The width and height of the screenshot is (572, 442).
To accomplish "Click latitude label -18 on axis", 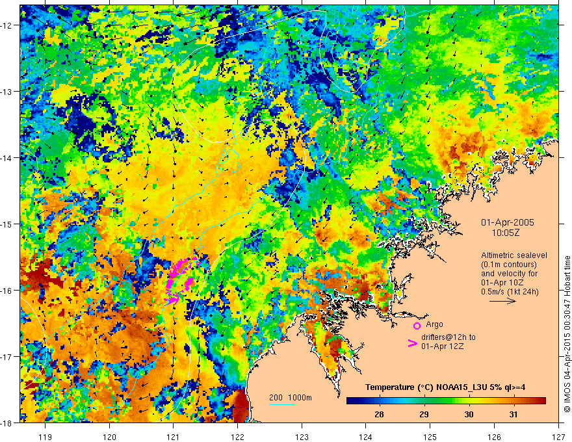I will click(x=7, y=422).
